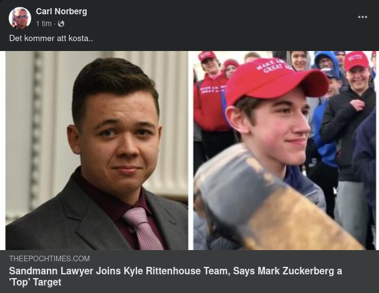This screenshot has height=293, width=379.
Task: Click the person in red hoodie background
Action: 210,96
